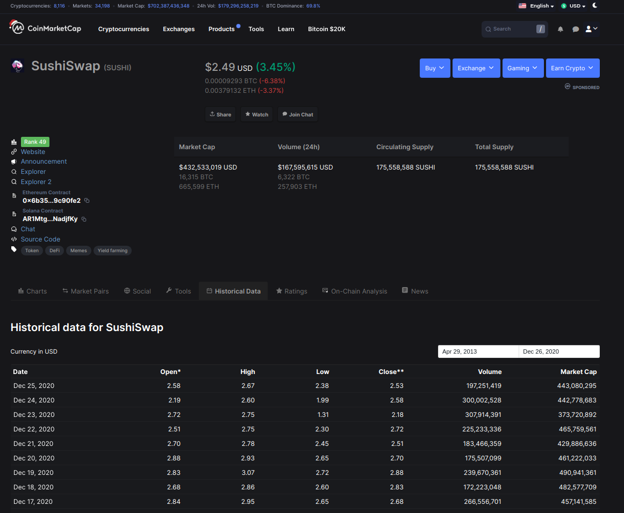This screenshot has width=624, height=513.
Task: Switch to the On-Chain Analysis tab
Action: click(x=355, y=291)
